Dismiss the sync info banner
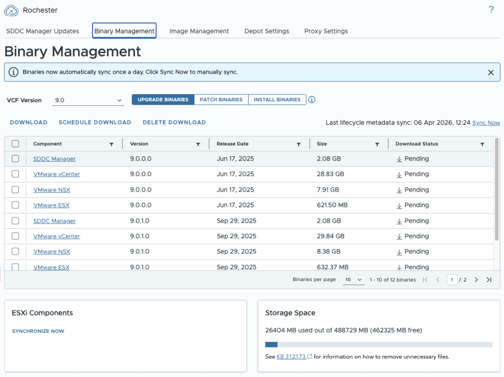The height and width of the screenshot is (377, 504). 490,72
